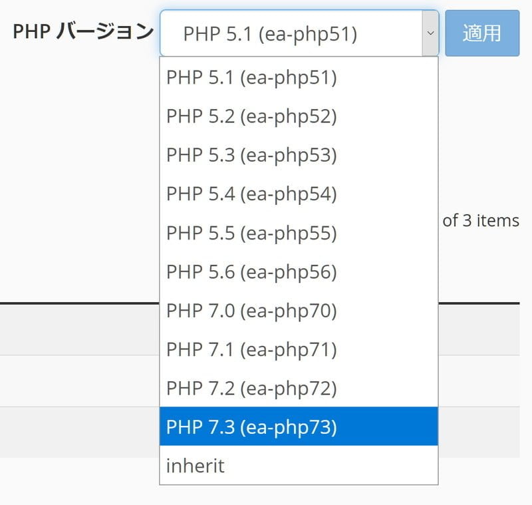Screen dimensions: 532x505
Task: Select PHP 5.6 (ea-php56) option
Action: pos(299,271)
